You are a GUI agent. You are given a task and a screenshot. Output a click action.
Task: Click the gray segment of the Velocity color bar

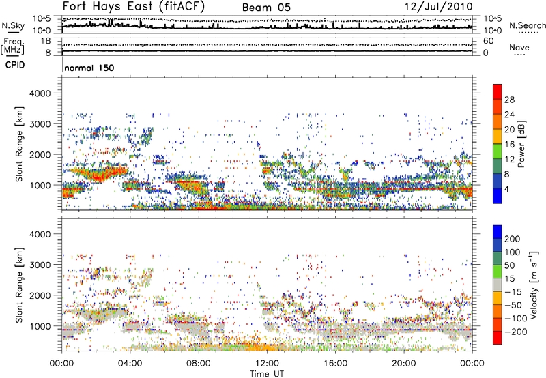498,285
